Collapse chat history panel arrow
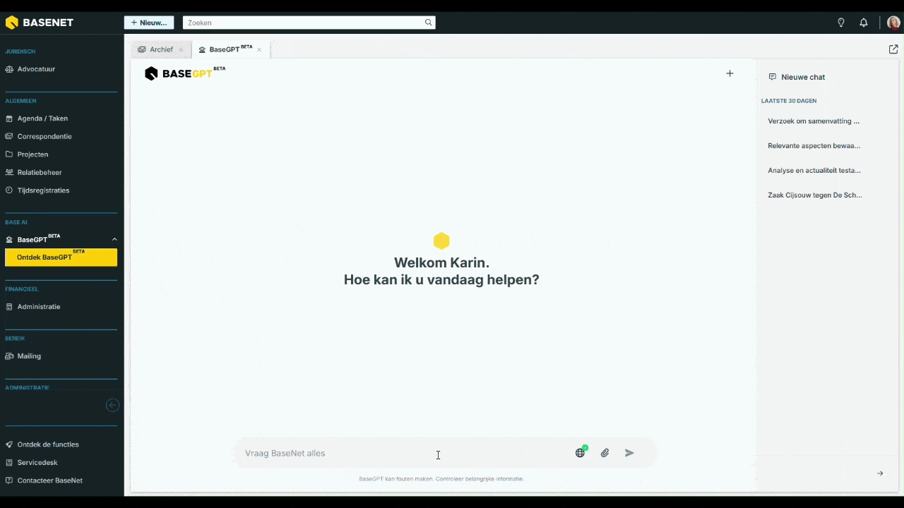 880,473
